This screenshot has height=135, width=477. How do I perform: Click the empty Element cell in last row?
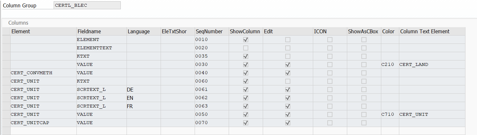click(43, 131)
